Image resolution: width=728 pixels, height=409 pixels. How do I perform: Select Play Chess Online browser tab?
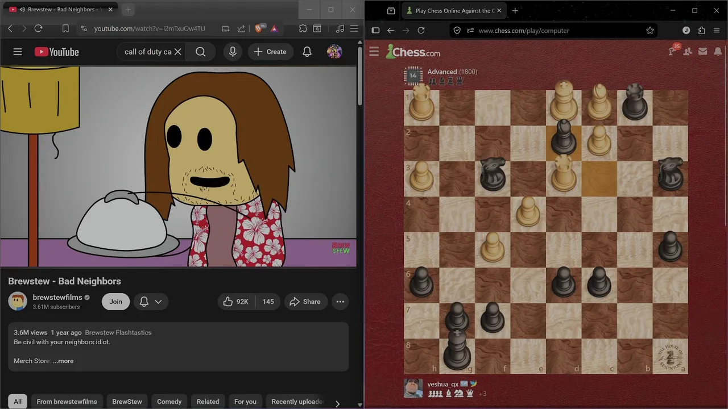(x=454, y=10)
